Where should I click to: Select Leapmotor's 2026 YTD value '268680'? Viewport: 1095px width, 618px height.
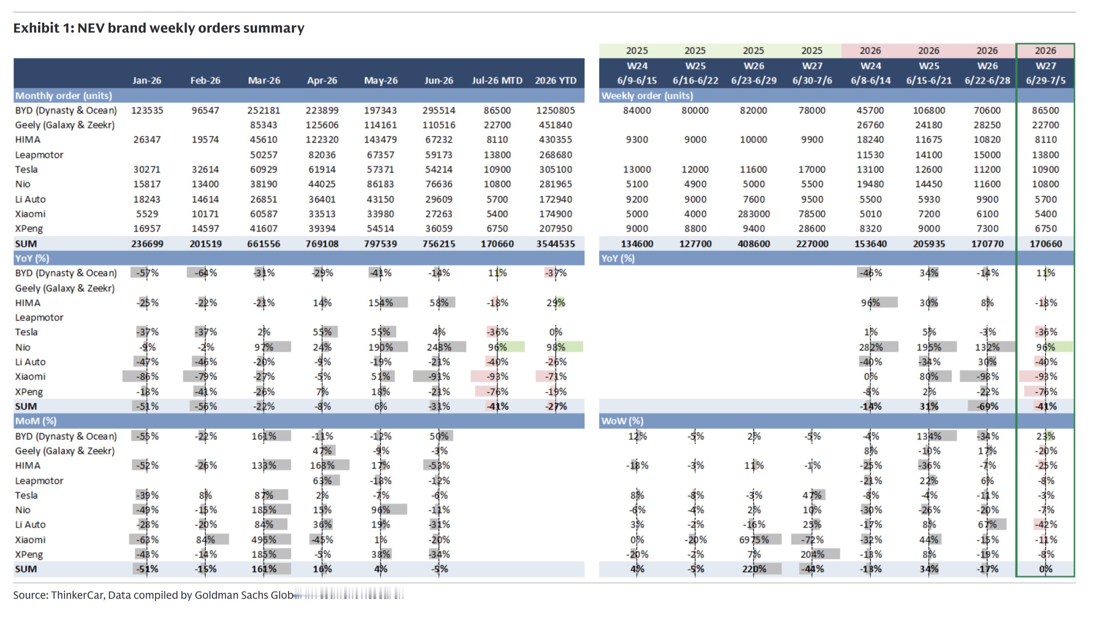coord(556,154)
